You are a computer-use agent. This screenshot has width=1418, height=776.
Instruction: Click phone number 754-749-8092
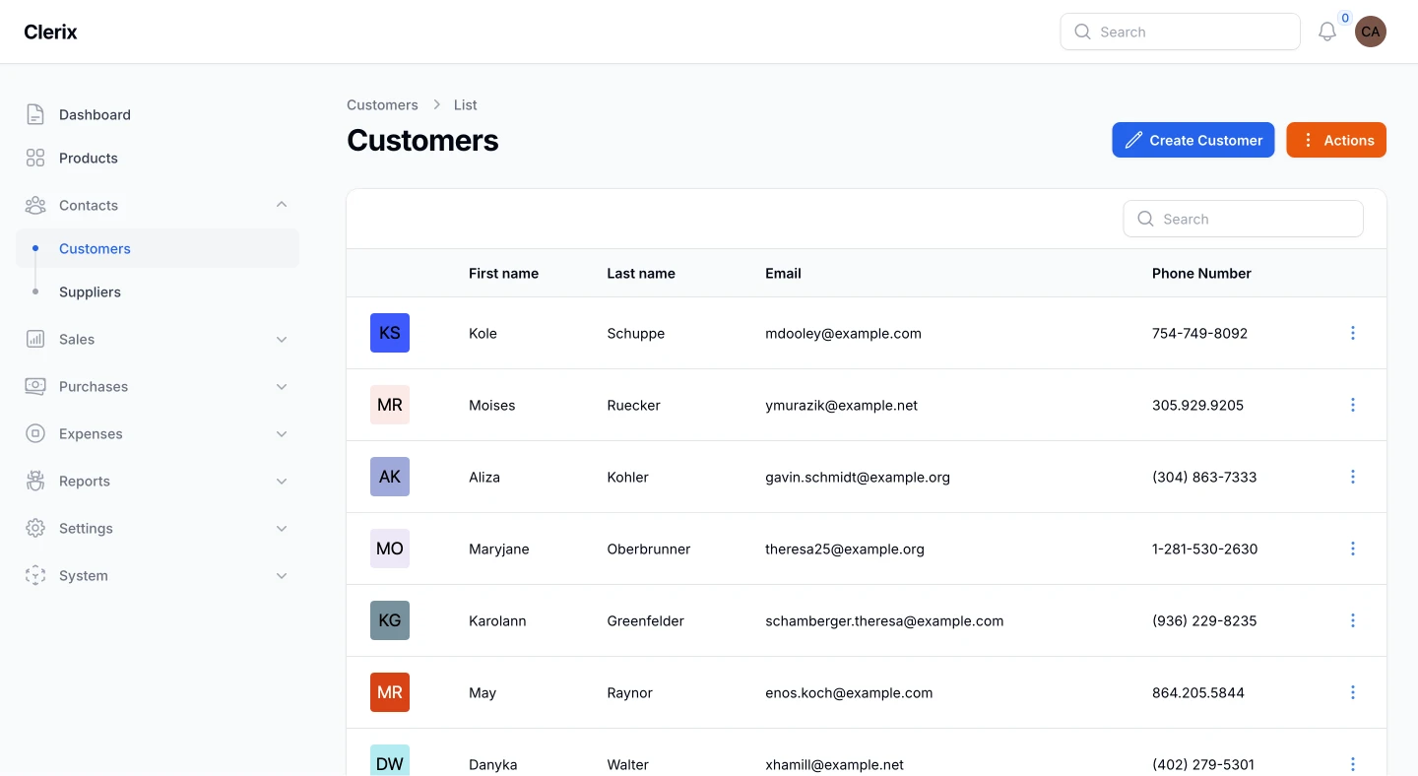point(1199,333)
